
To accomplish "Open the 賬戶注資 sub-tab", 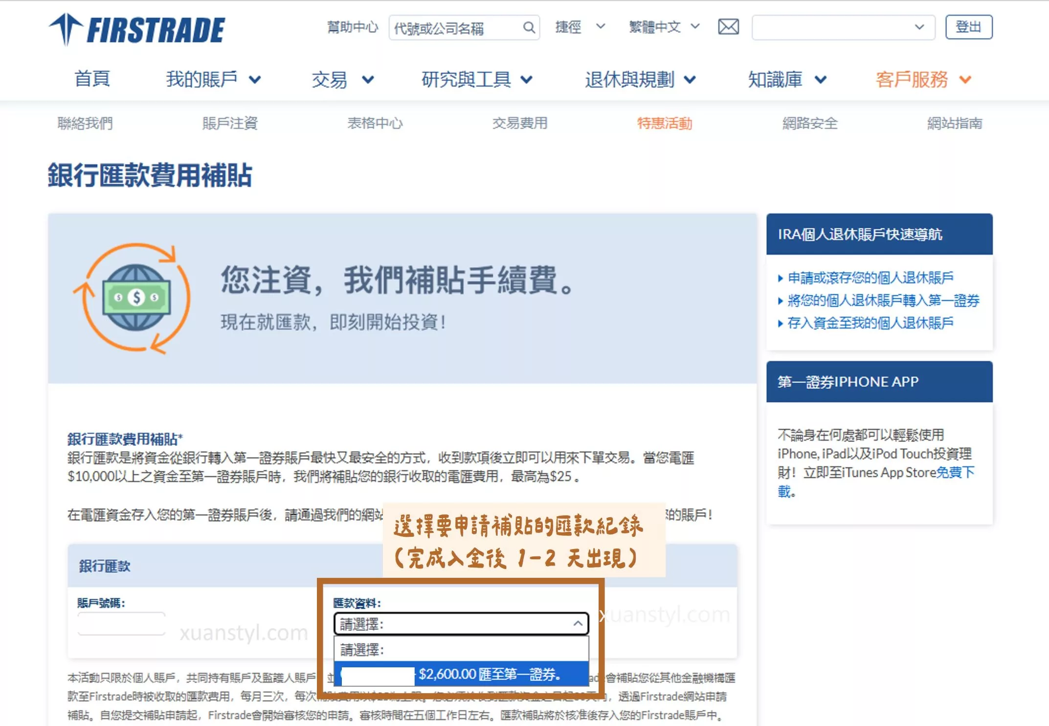I will point(230,123).
